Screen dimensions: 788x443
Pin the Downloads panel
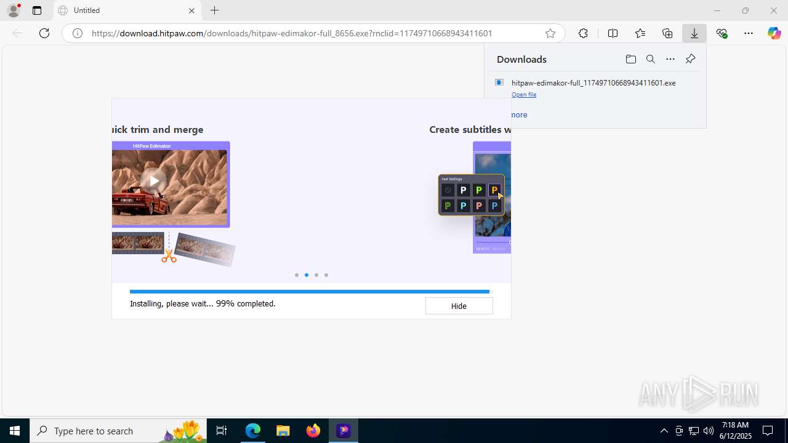click(x=690, y=59)
